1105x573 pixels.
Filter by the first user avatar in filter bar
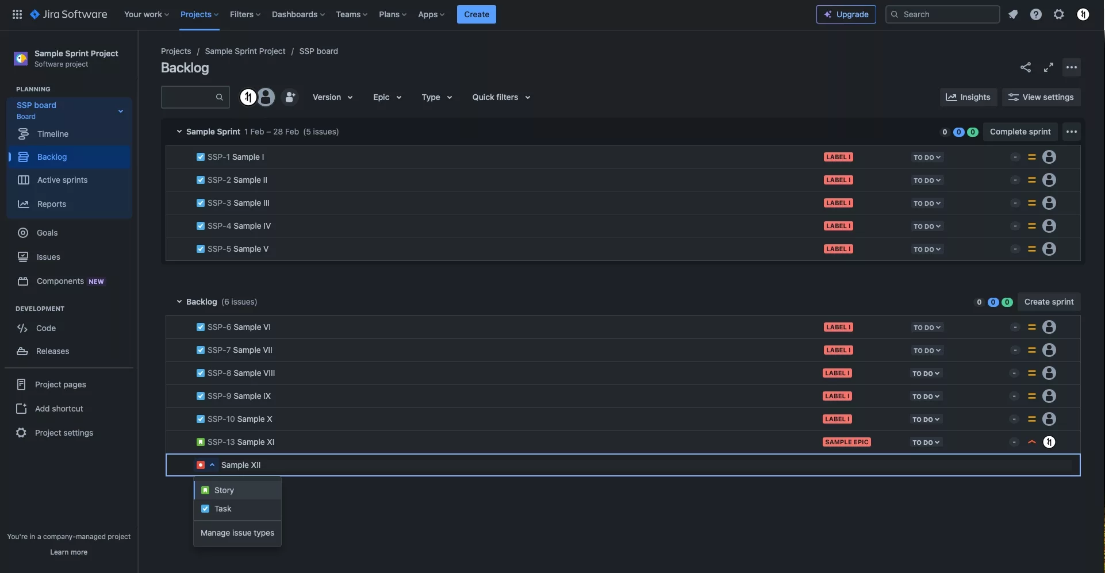pyautogui.click(x=248, y=97)
